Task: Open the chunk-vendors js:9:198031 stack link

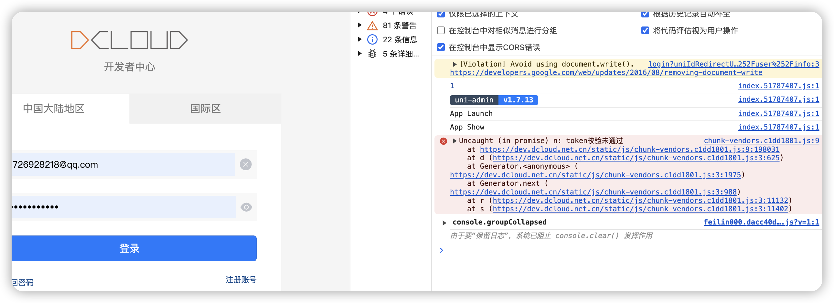Action: click(630, 149)
